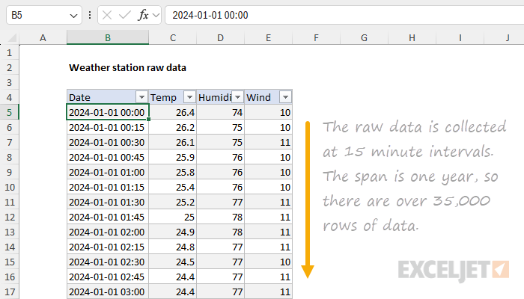
Task: Select column D header
Action: pos(220,37)
